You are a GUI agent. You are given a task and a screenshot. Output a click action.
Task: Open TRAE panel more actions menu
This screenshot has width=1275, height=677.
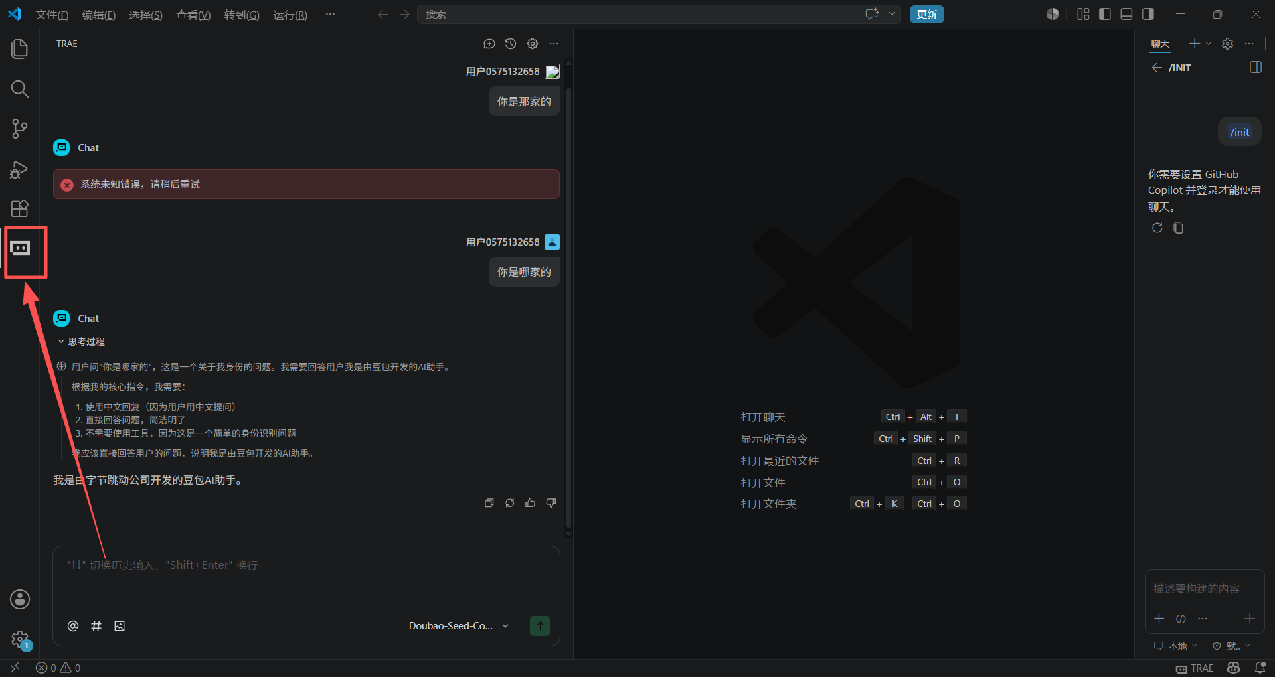pyautogui.click(x=554, y=44)
